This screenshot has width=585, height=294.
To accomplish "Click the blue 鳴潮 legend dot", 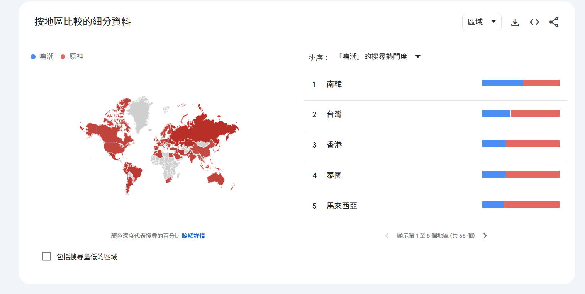I will 33,57.
